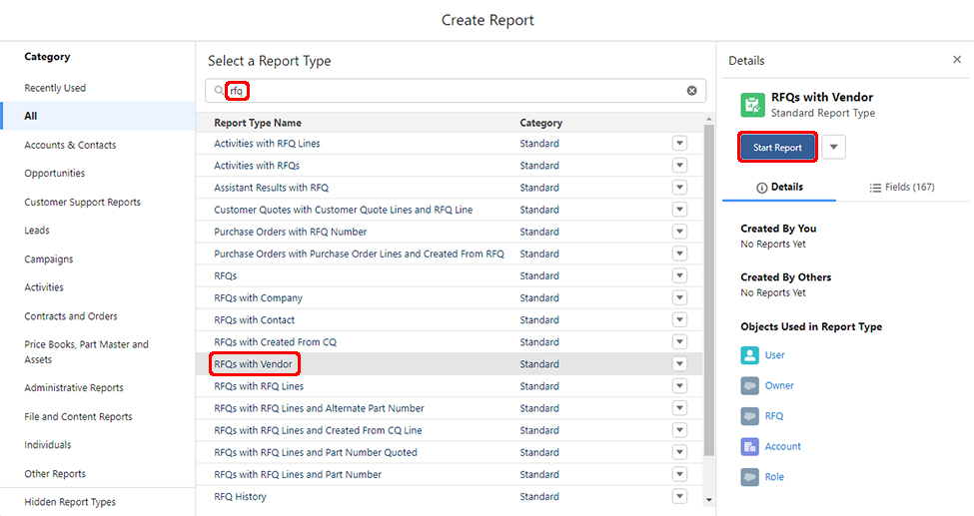Viewport: 974px width, 516px height.
Task: Open dropdown for RFQs with Created From CQ
Action: coord(679,342)
